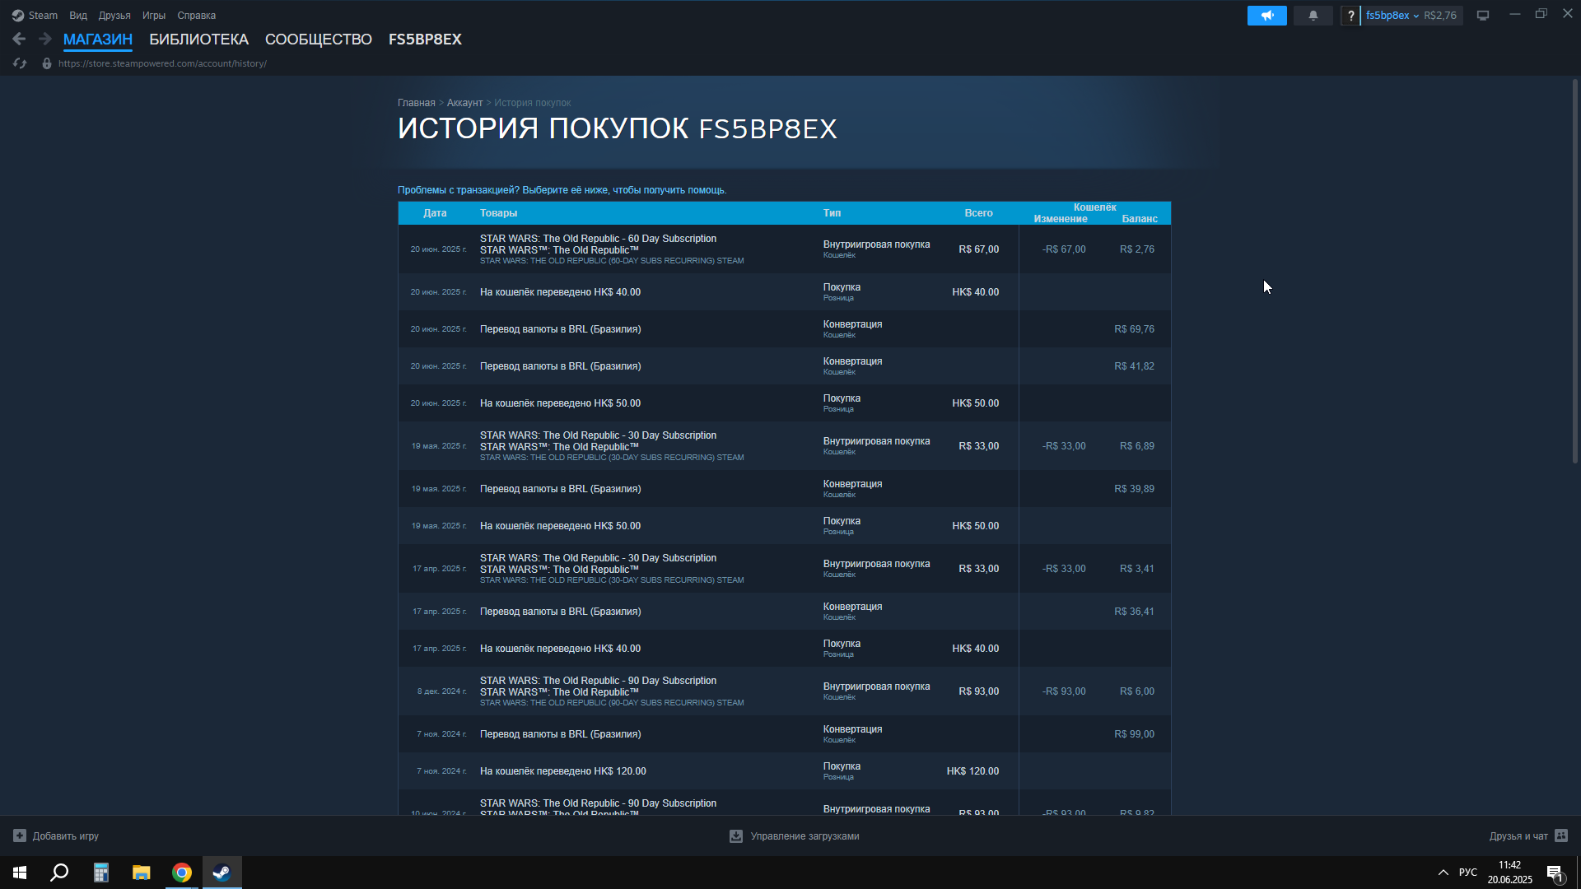1581x889 pixels.
Task: Switch to the СООБЩЕСТВО tab
Action: coord(318,40)
